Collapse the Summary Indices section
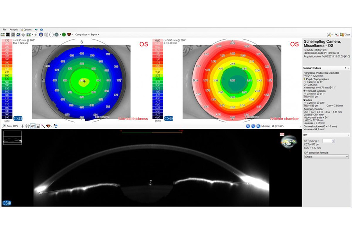Viewport: 352px width, 235px height. click(348, 68)
